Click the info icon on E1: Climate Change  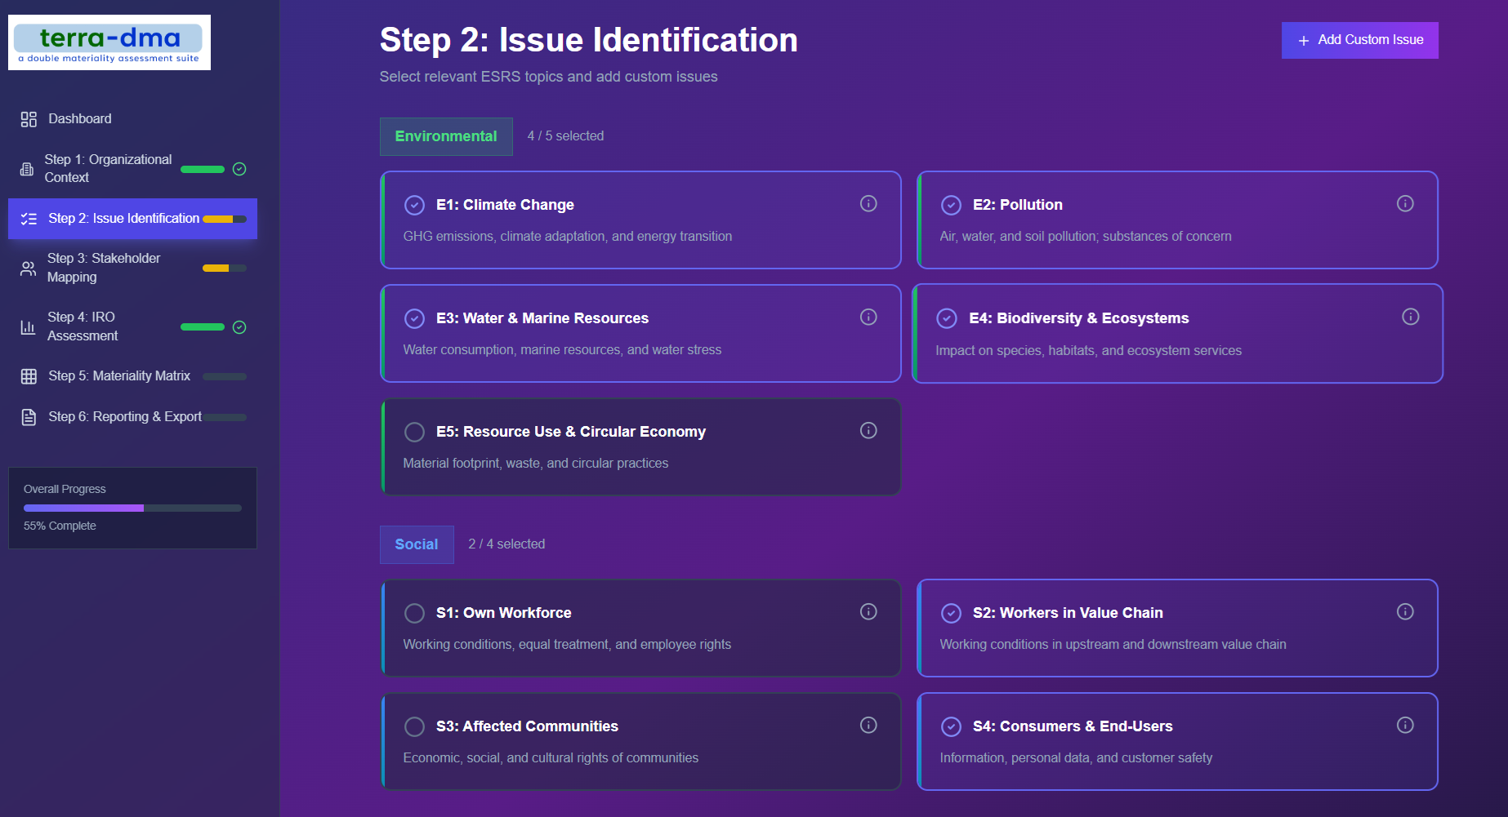868,203
